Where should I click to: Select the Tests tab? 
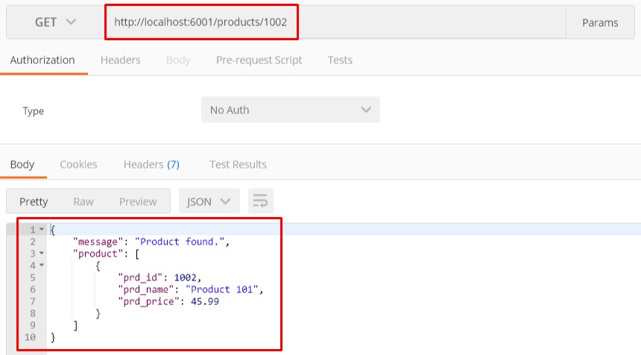[340, 60]
